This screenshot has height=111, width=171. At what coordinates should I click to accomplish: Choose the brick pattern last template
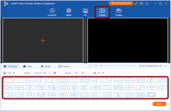[x=151, y=95]
